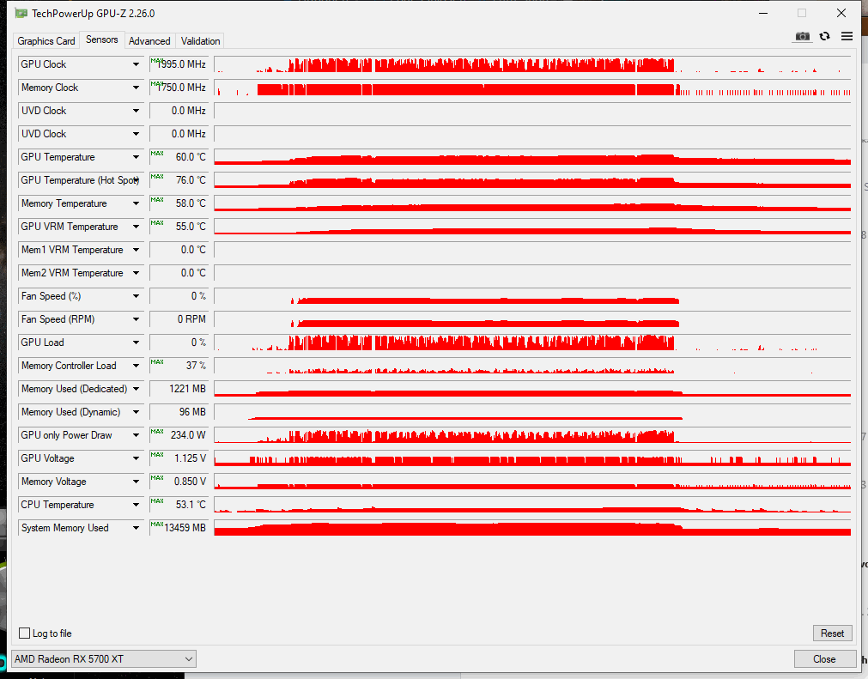
Task: Expand the Mem2 VRM Temperature dropdown
Action: pyautogui.click(x=136, y=273)
